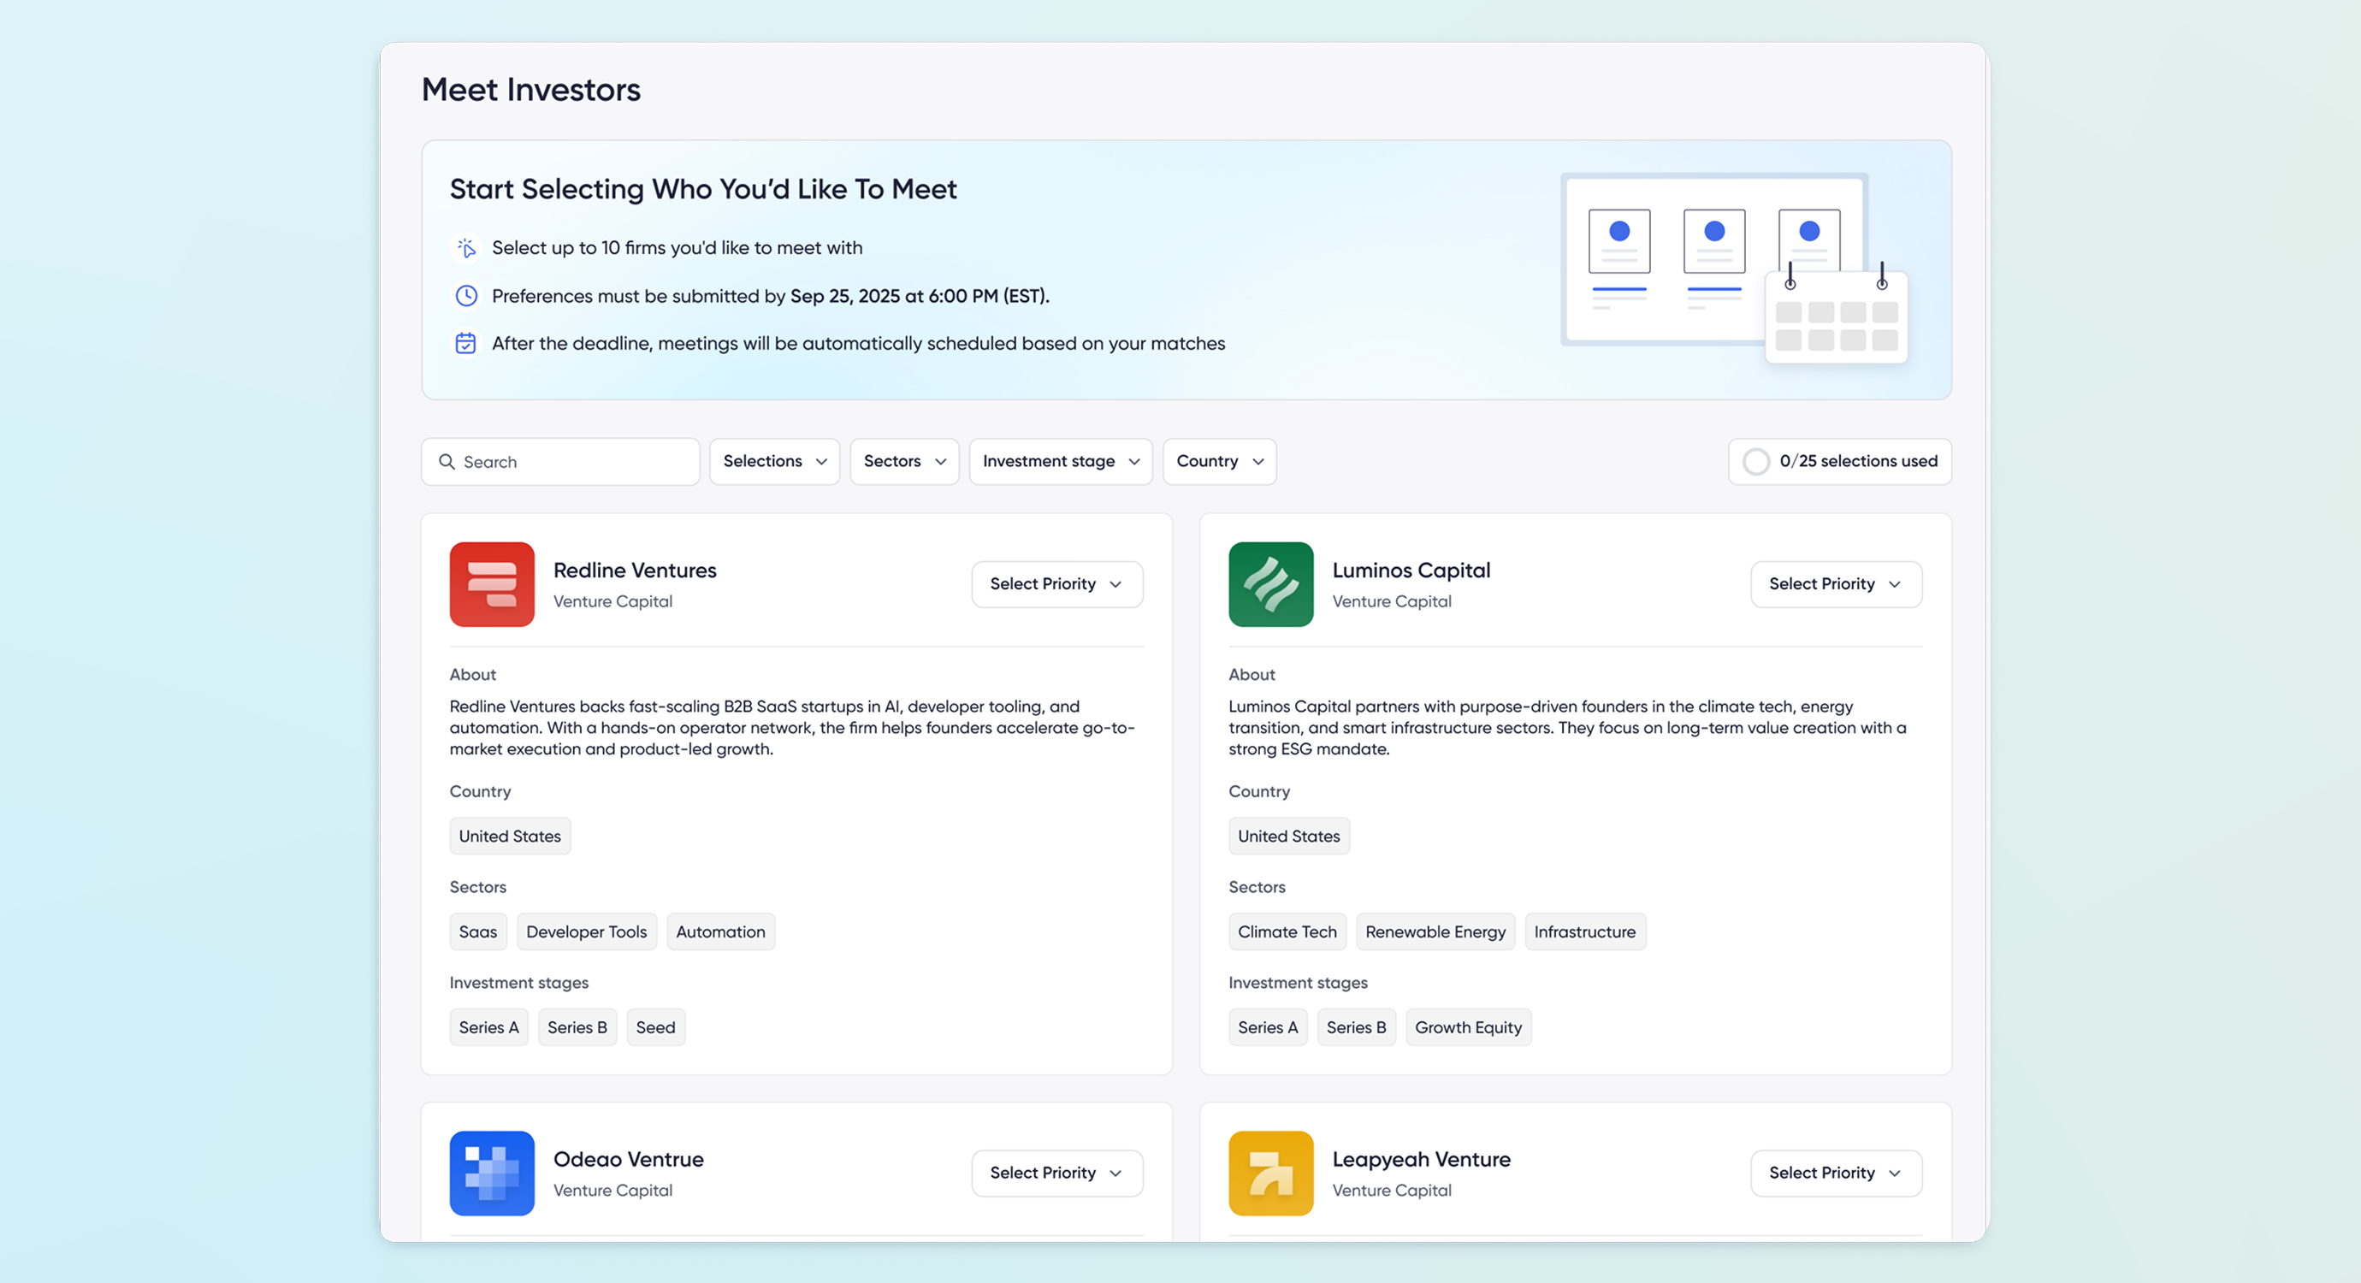Open Select Priority for Redline Ventures
The image size is (2361, 1283).
[x=1056, y=583]
